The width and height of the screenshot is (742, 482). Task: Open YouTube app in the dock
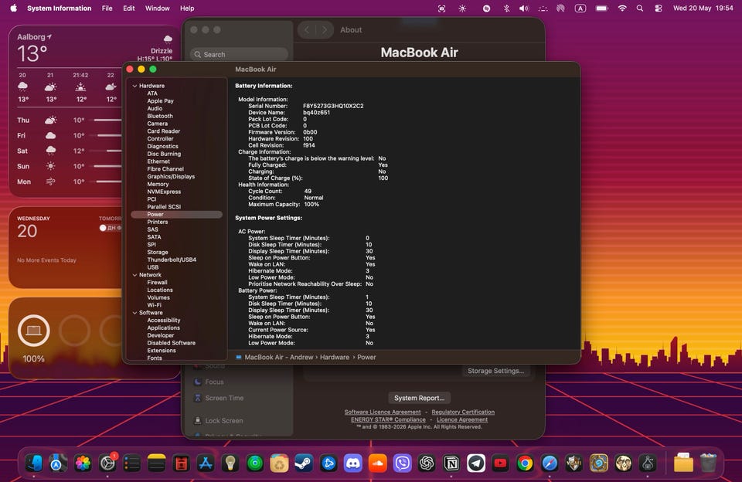pos(501,463)
